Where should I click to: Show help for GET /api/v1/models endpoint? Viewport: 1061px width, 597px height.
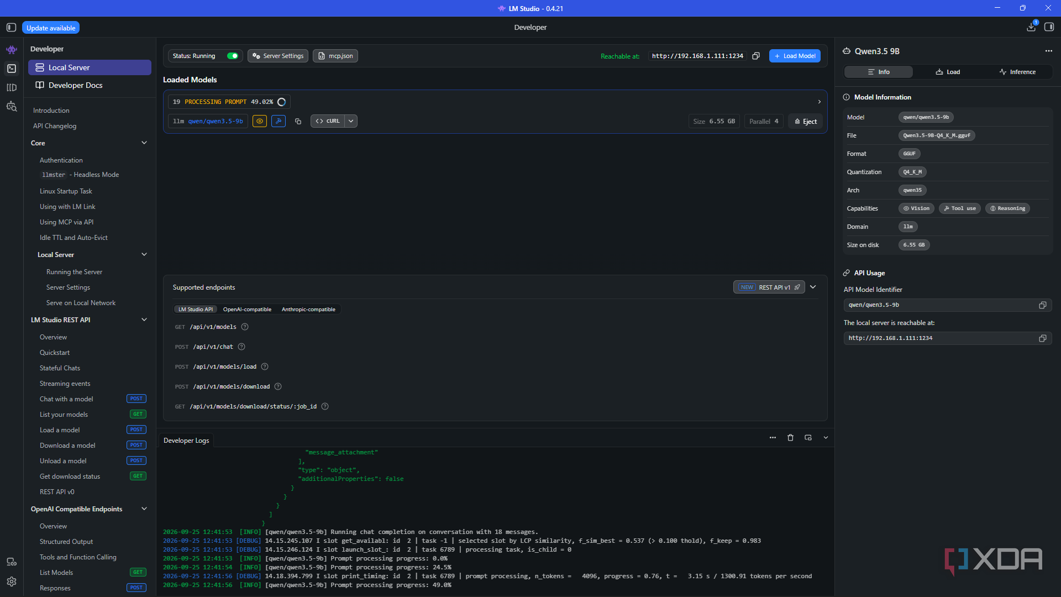(245, 327)
